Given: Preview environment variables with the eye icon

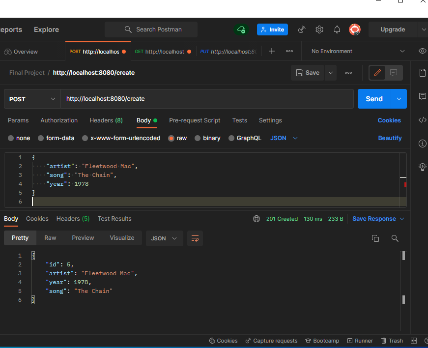Looking at the screenshot, I should 422,51.
